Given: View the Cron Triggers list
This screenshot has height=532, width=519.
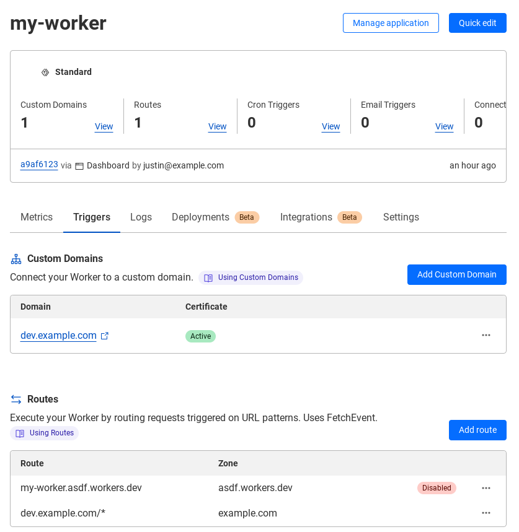Looking at the screenshot, I should point(330,126).
